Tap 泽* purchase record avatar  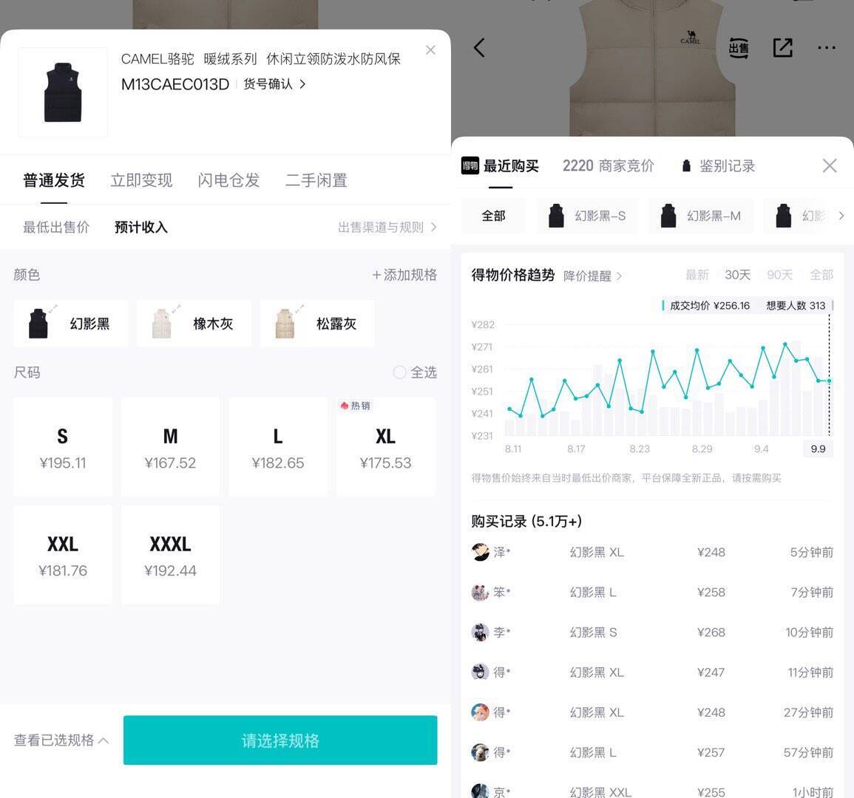(x=480, y=552)
